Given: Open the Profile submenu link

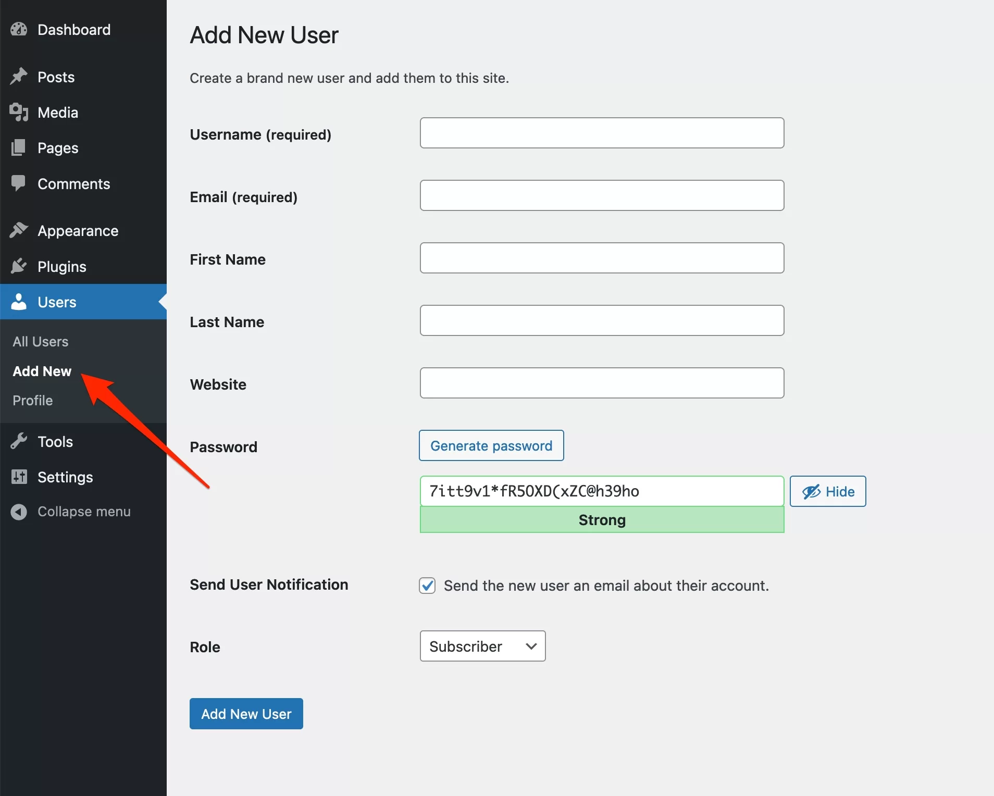Looking at the screenshot, I should coord(32,400).
